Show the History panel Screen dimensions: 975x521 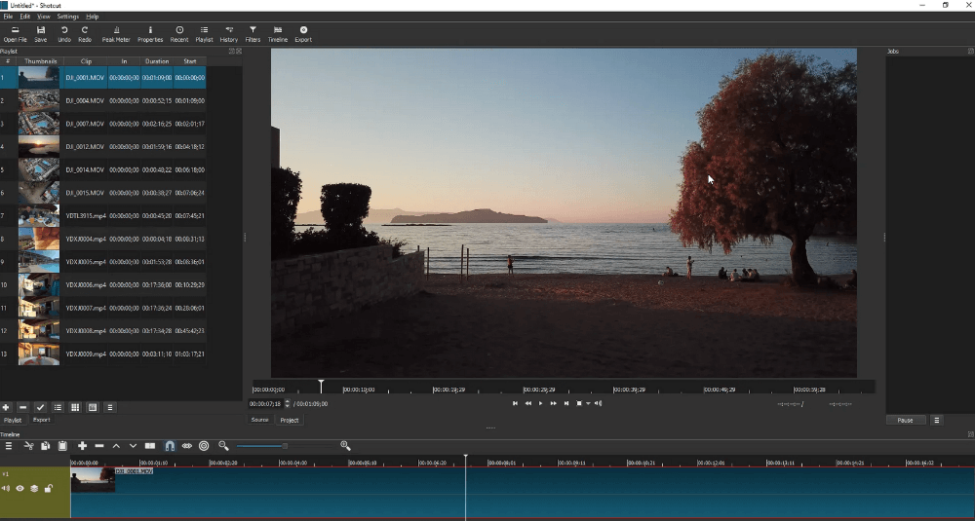pos(229,33)
